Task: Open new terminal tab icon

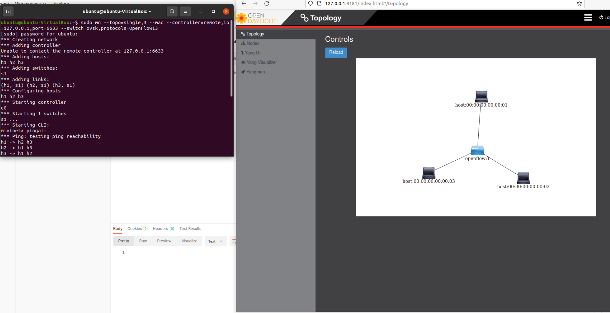Action: pos(8,12)
